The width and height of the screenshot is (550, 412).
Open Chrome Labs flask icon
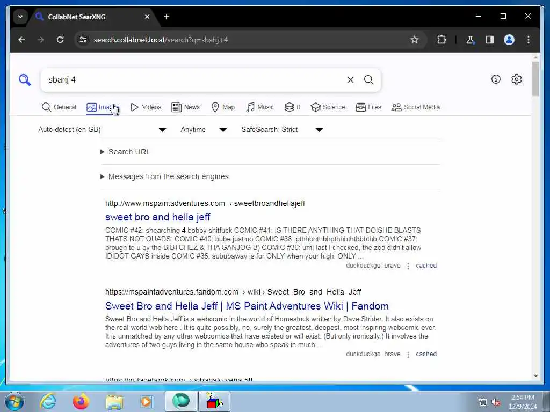click(x=470, y=40)
